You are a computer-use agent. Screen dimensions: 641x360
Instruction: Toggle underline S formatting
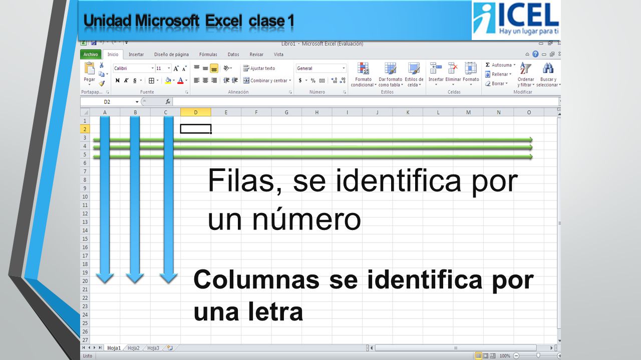point(135,80)
